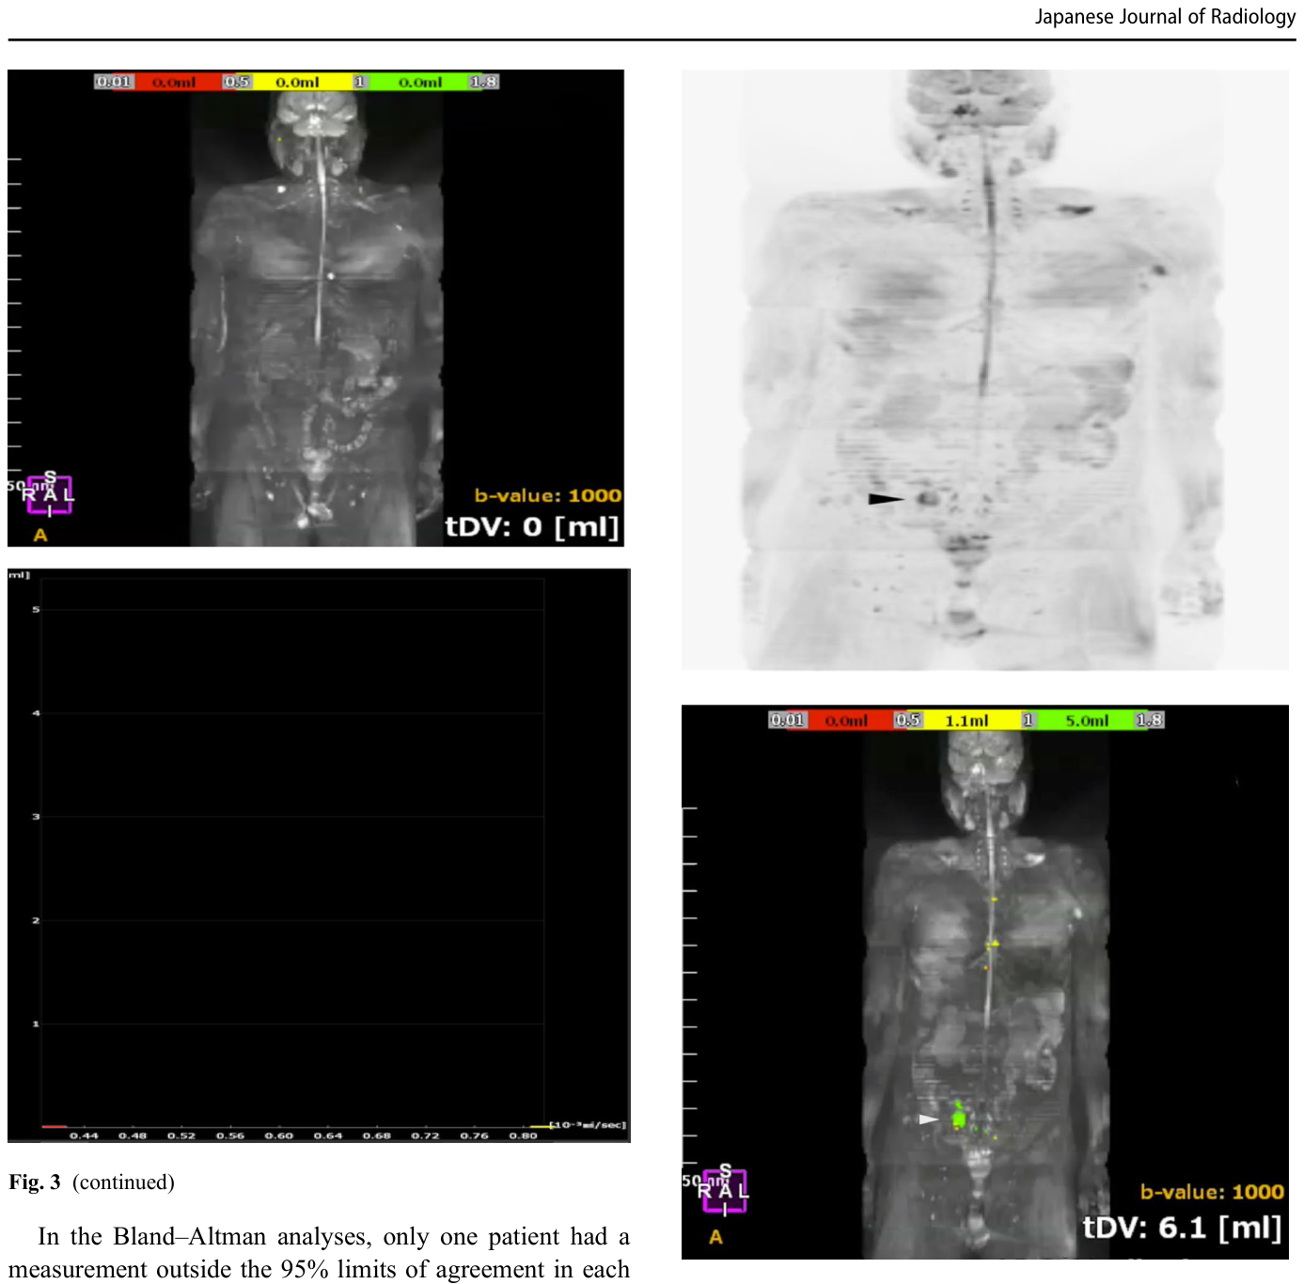Select the green 0.0ml segment in the tDV 0 image
This screenshot has height=1284, width=1304.
tap(419, 82)
